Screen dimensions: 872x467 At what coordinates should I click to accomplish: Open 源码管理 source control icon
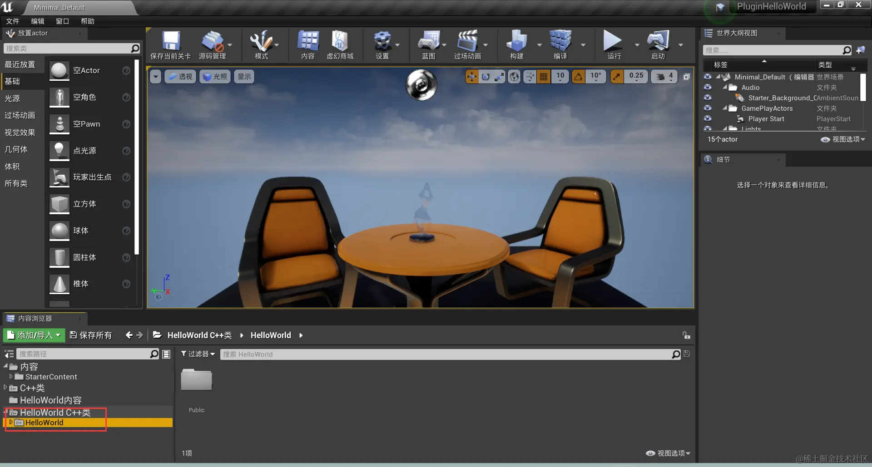coord(212,45)
